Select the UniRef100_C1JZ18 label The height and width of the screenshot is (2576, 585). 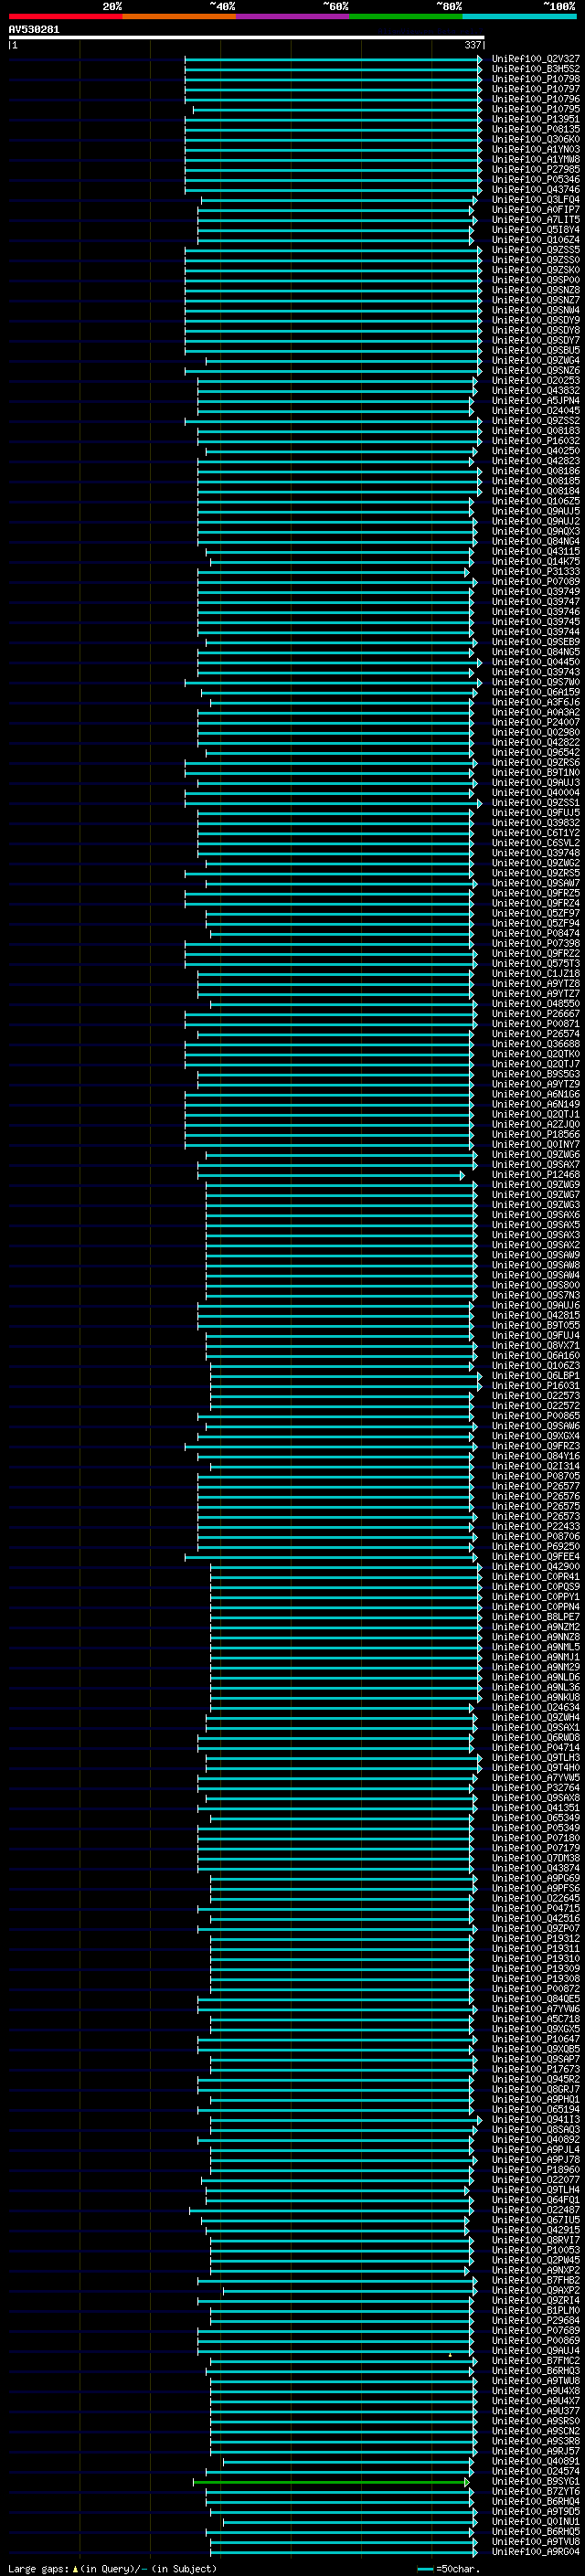point(536,974)
